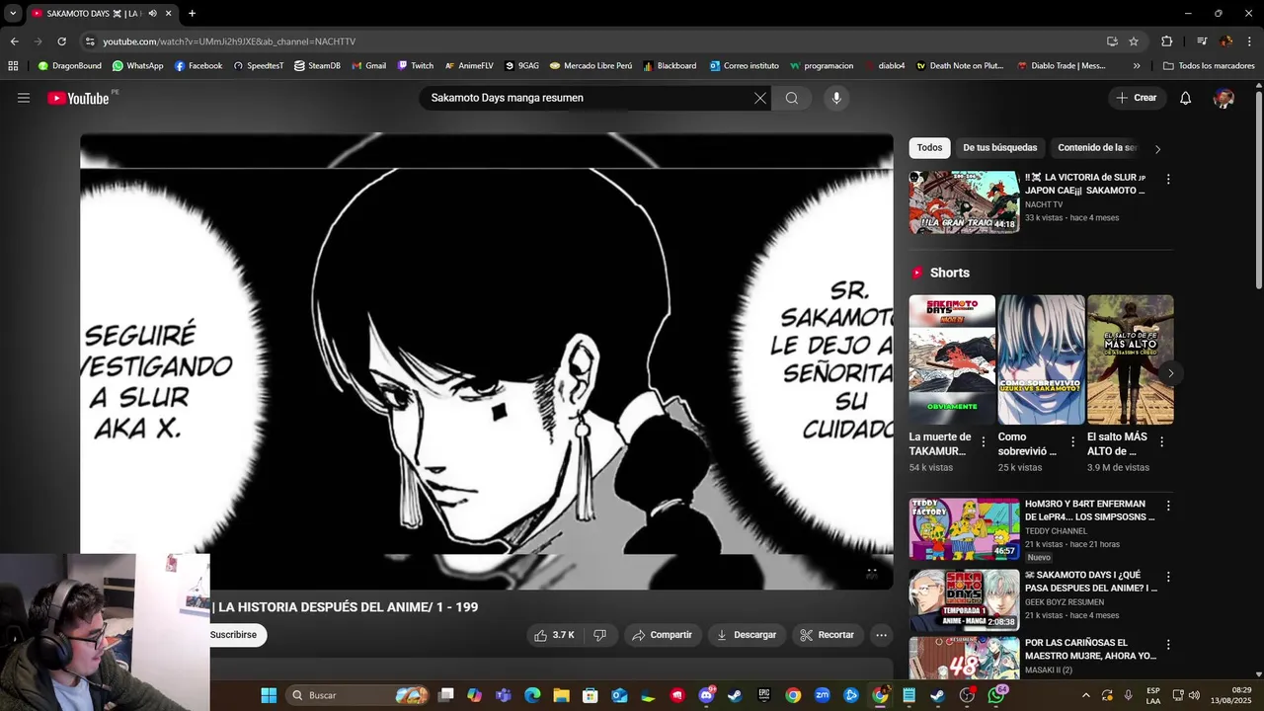Mute the tab via speaker icon
The image size is (1264, 711).
(x=152, y=14)
